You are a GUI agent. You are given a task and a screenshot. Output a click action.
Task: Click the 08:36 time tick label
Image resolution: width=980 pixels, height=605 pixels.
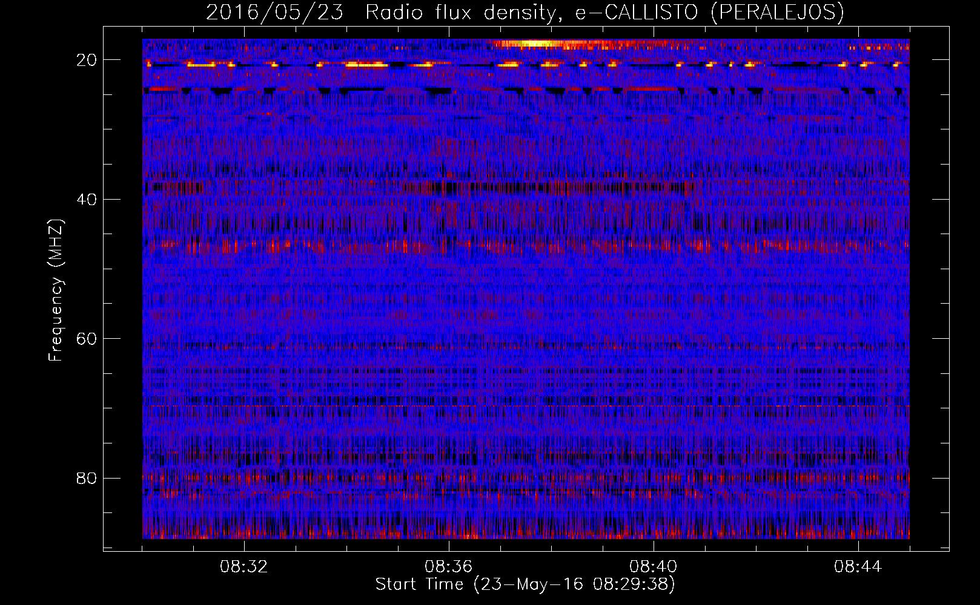click(x=449, y=567)
